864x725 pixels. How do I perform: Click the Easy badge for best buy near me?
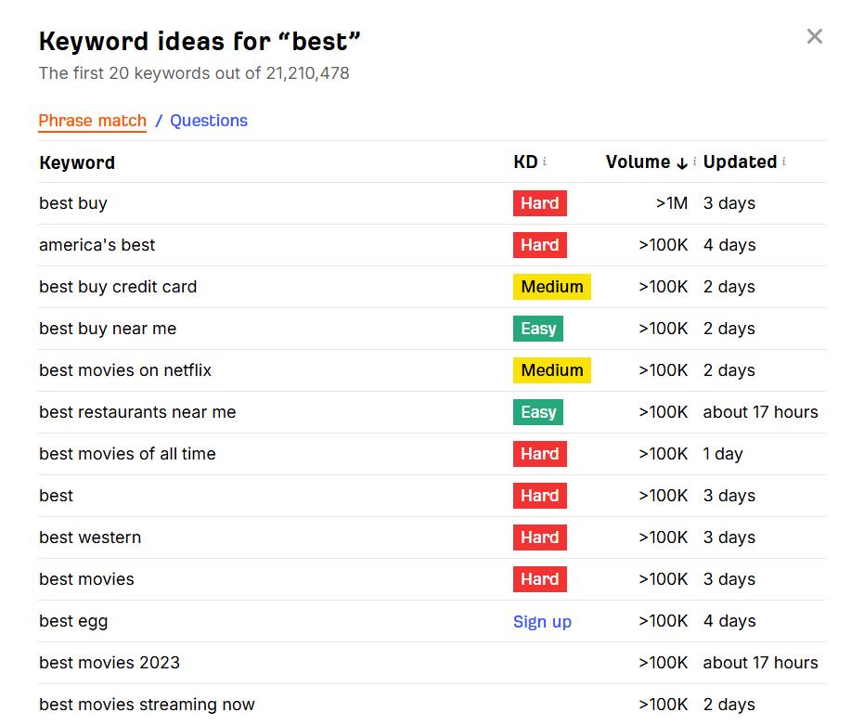pyautogui.click(x=537, y=329)
